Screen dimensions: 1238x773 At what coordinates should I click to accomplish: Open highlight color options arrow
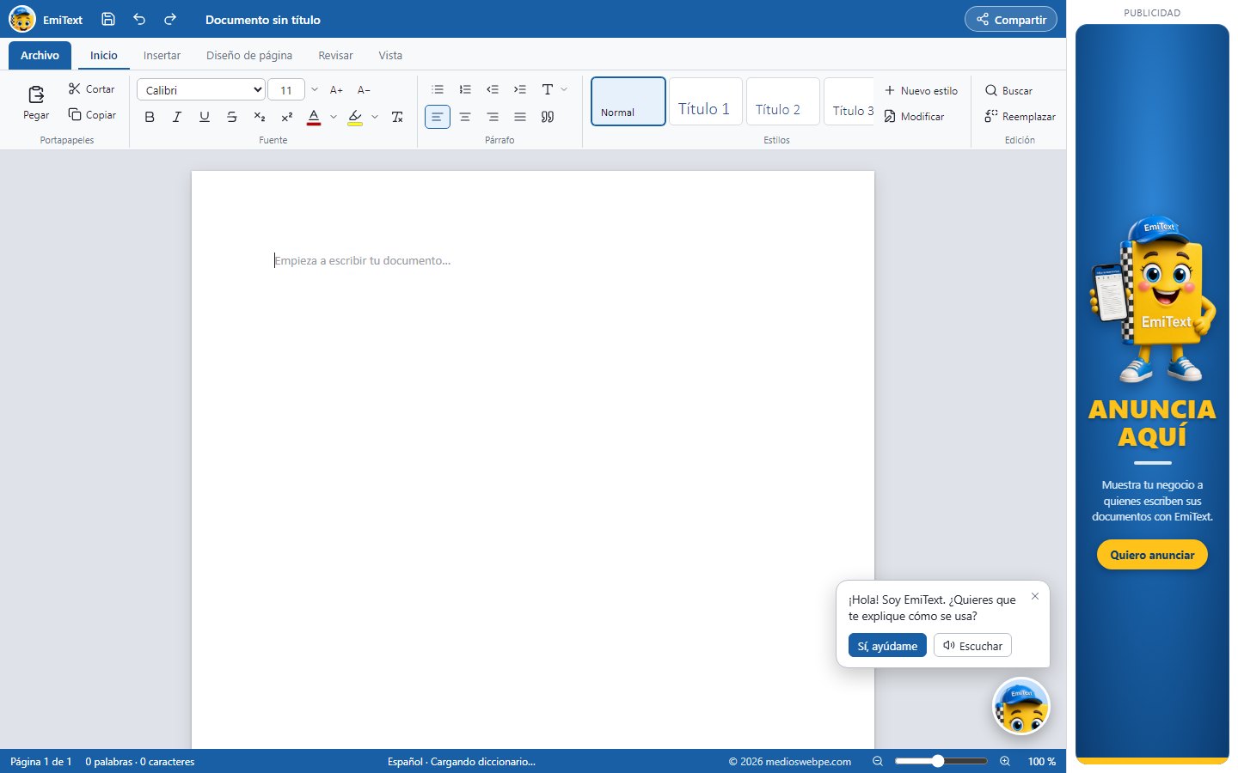(x=375, y=117)
